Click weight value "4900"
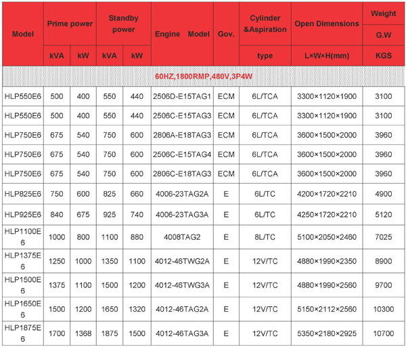 [384, 194]
